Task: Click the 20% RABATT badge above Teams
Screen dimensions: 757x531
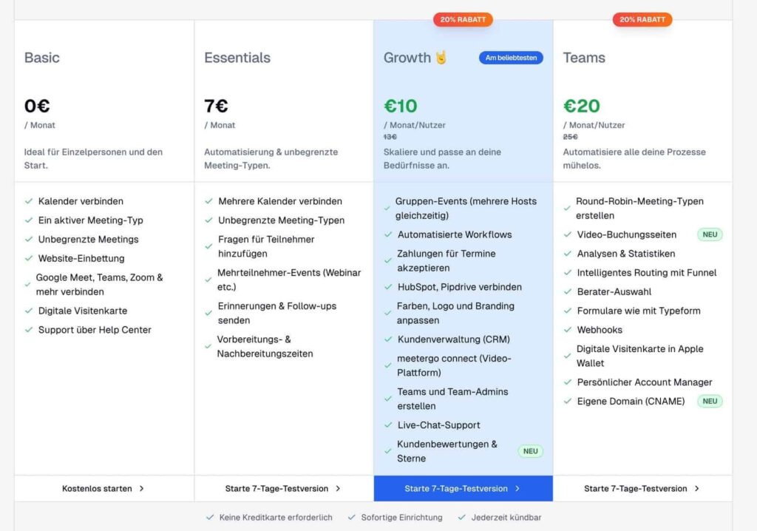Action: [x=642, y=20]
